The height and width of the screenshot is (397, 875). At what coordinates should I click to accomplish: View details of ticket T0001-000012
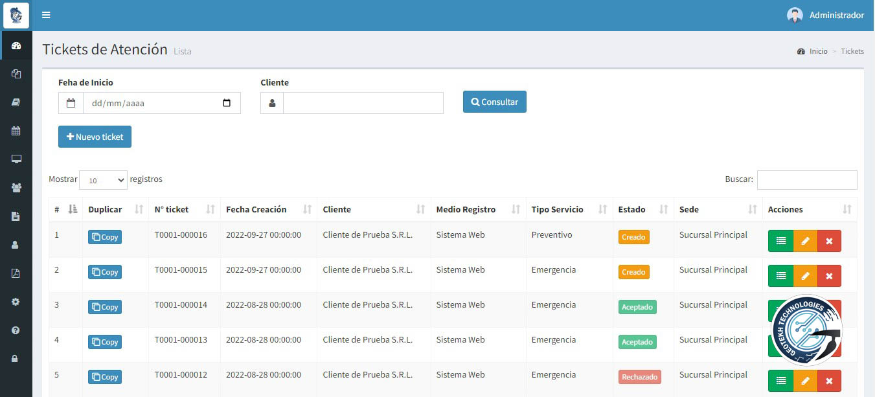pos(780,381)
